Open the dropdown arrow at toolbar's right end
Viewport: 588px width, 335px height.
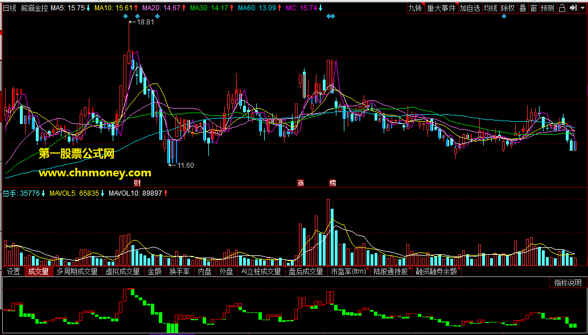pos(582,8)
